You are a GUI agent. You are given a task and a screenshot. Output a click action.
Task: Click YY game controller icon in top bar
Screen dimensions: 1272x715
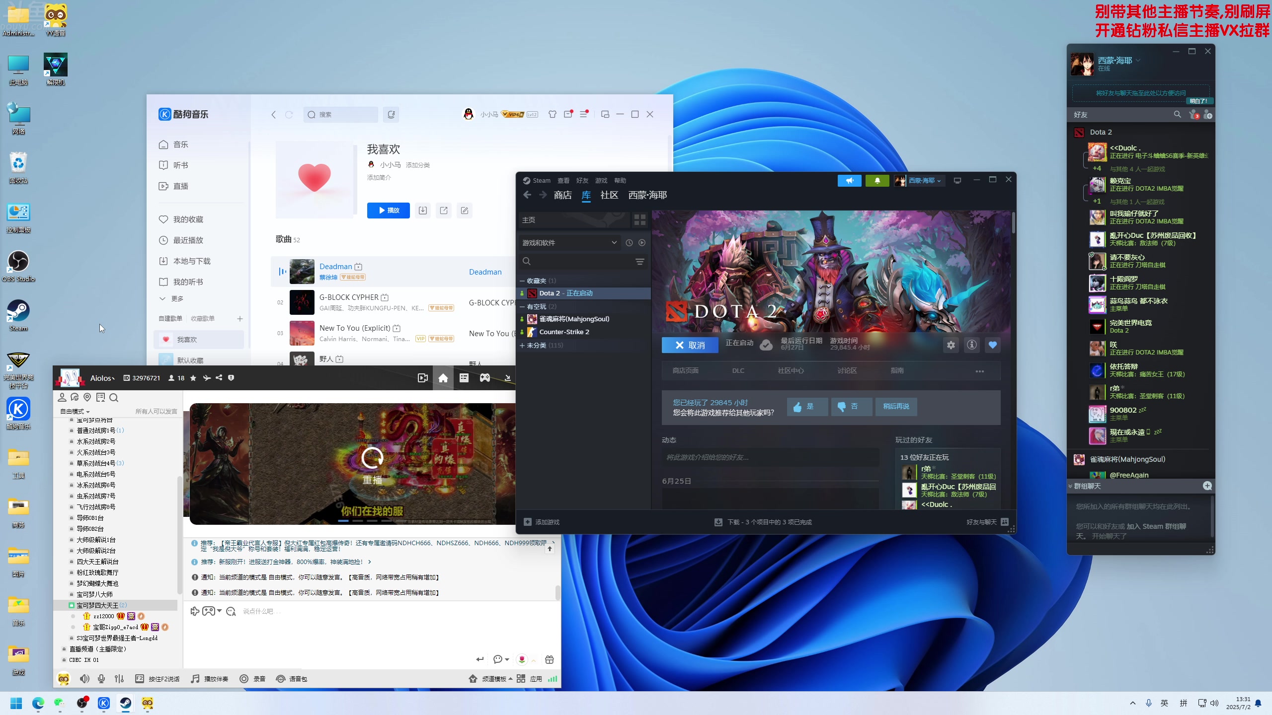click(485, 378)
